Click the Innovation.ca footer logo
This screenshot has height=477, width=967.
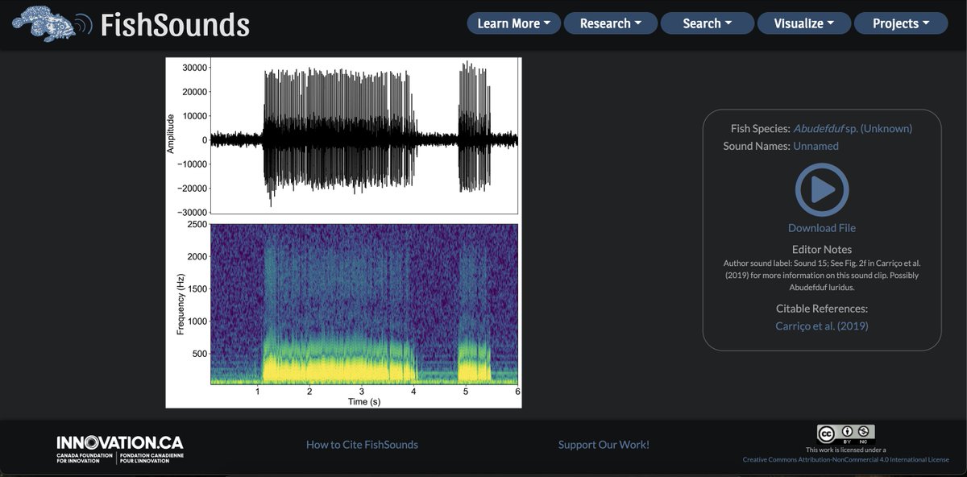pos(119,444)
